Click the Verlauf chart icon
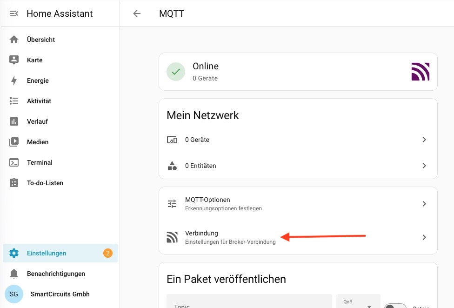The width and height of the screenshot is (454, 308). (13, 121)
